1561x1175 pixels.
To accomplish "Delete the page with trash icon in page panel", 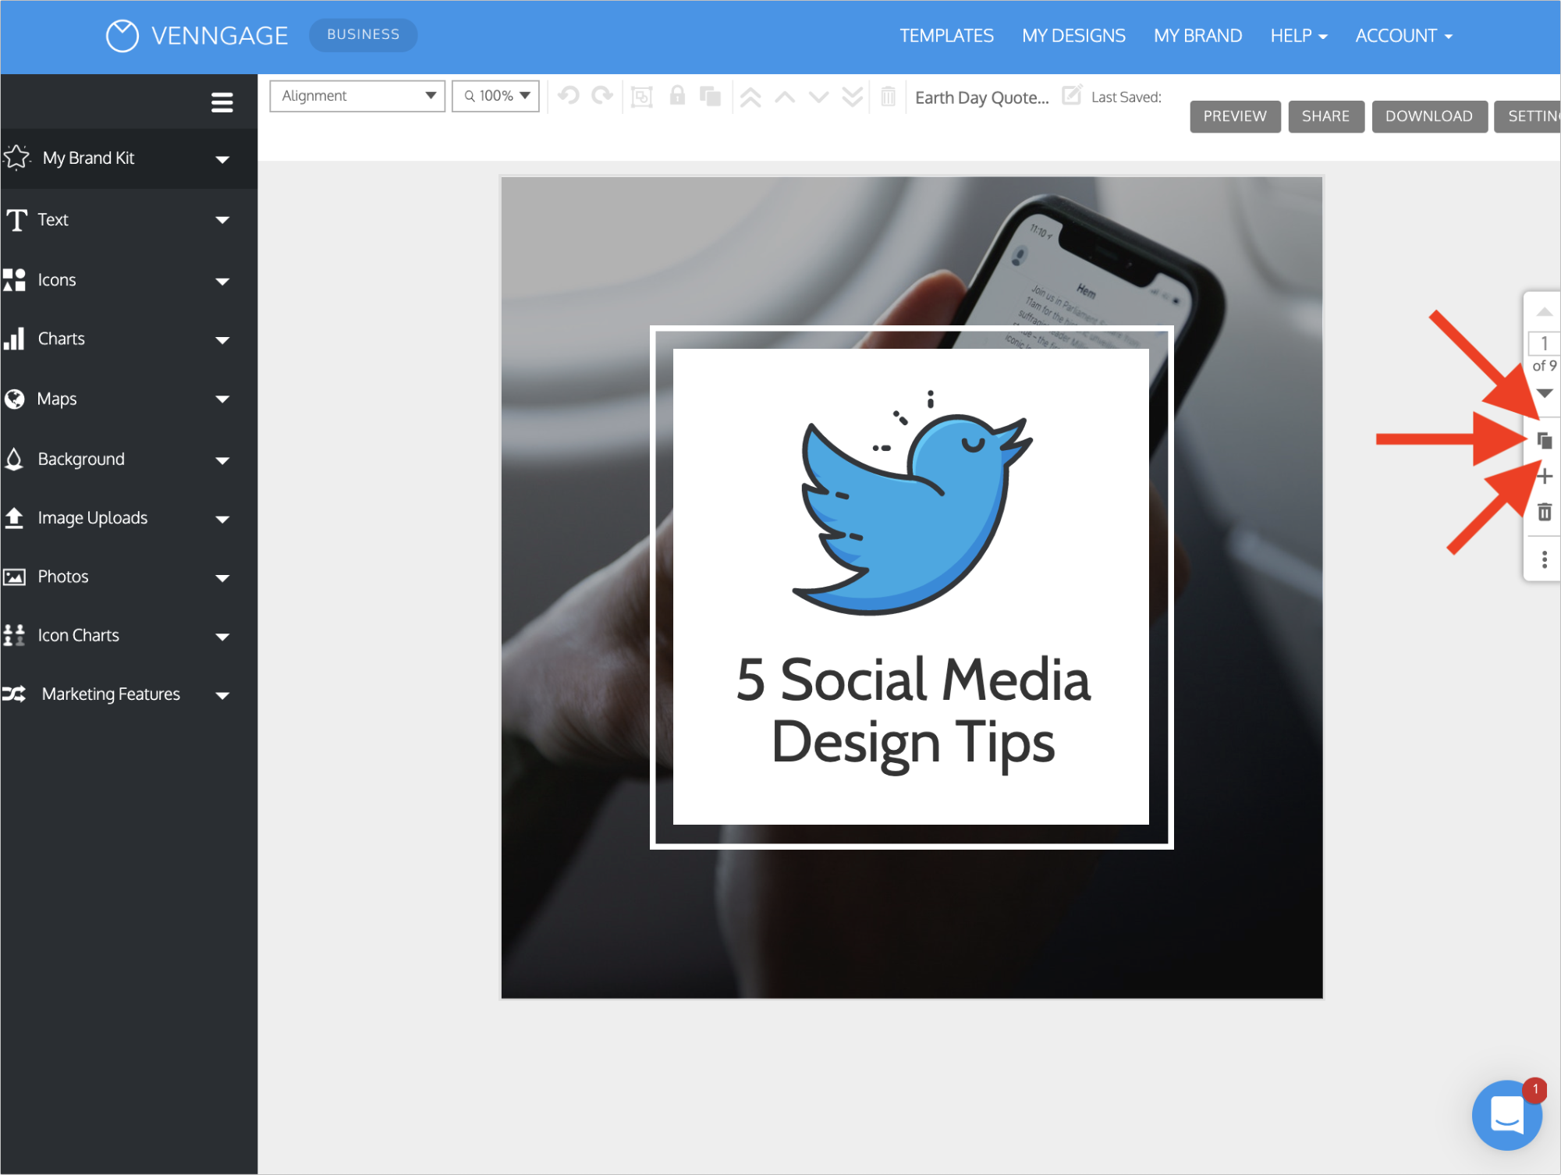I will coord(1544,513).
